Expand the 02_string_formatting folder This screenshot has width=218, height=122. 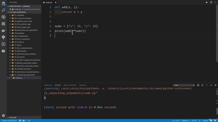coord(24,18)
